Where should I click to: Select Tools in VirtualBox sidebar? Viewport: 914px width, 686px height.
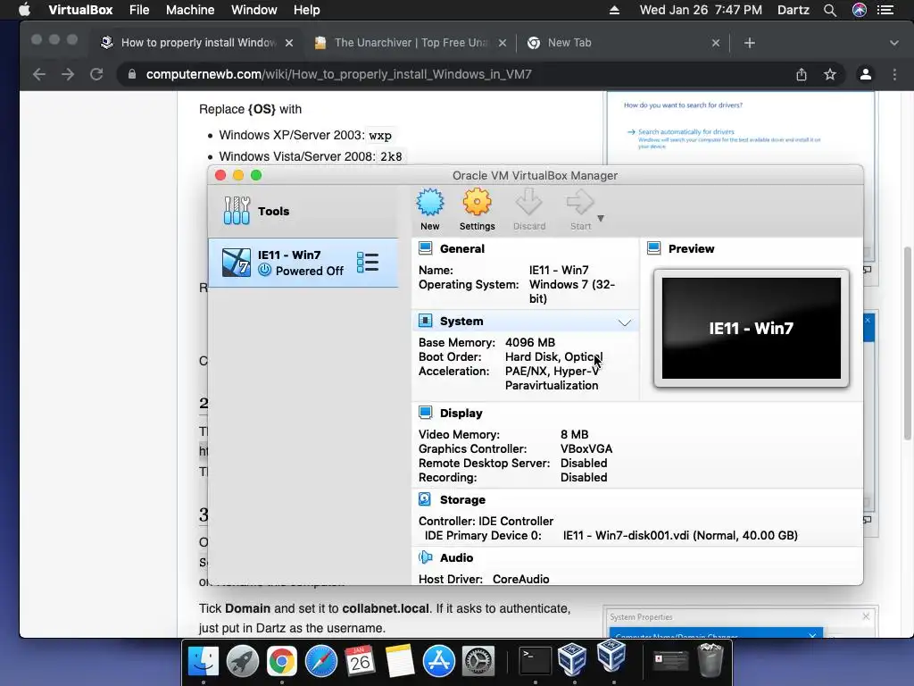click(303, 211)
